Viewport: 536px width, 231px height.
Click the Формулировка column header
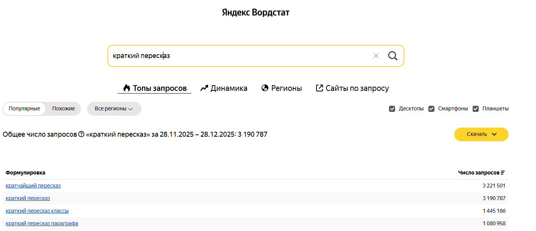pyautogui.click(x=25, y=173)
